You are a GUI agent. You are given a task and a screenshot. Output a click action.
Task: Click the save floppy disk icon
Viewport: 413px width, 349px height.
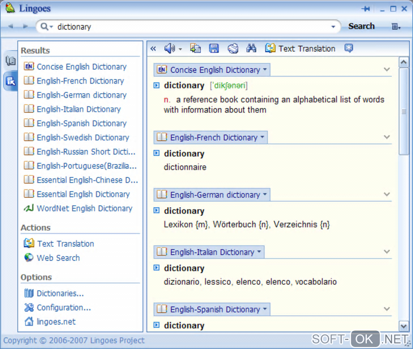[x=214, y=48]
